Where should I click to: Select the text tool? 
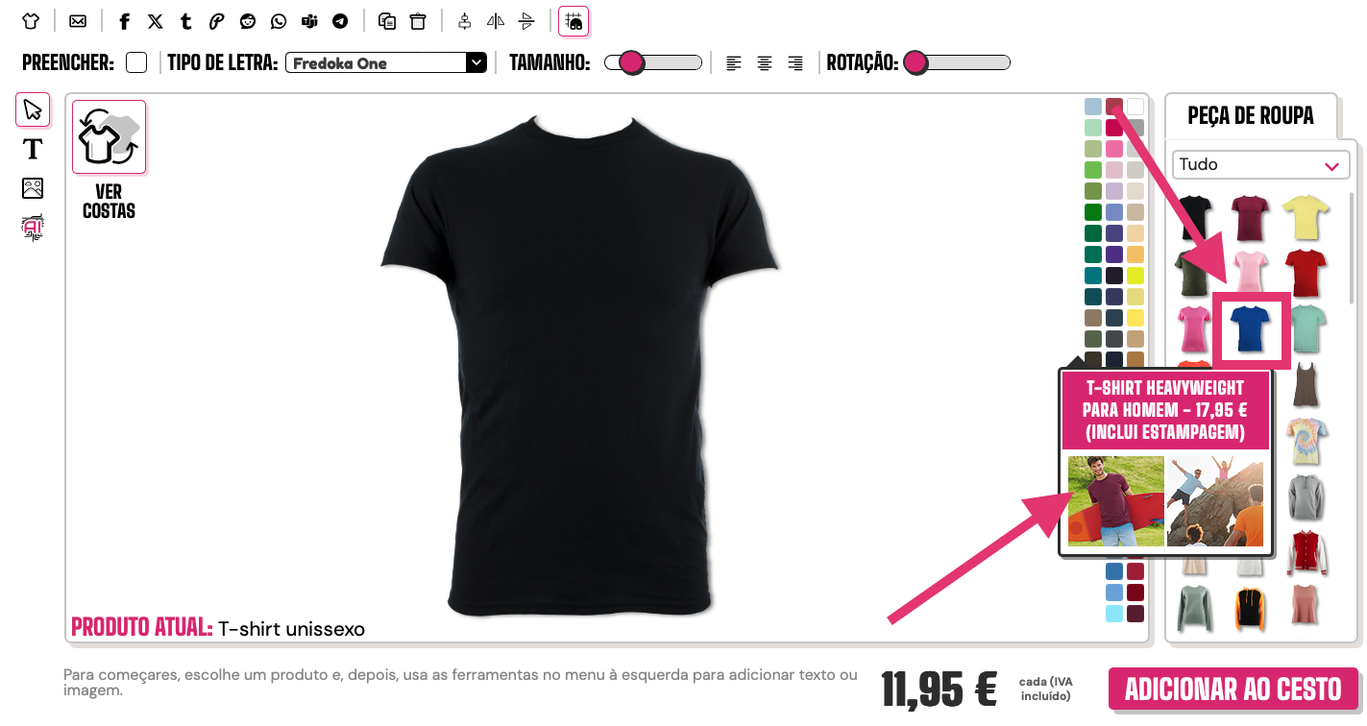pos(33,149)
